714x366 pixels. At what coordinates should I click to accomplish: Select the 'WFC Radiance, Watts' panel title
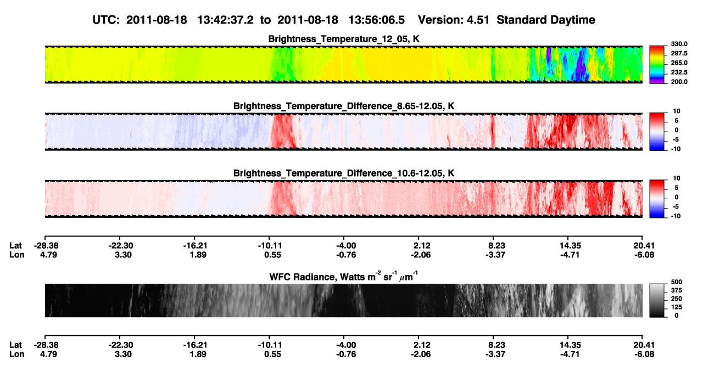344,277
